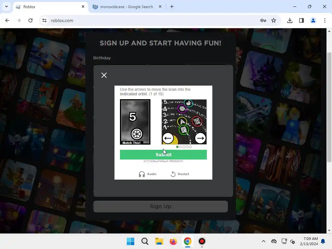Go forward in browser history
The image size is (332, 249).
(19, 20)
